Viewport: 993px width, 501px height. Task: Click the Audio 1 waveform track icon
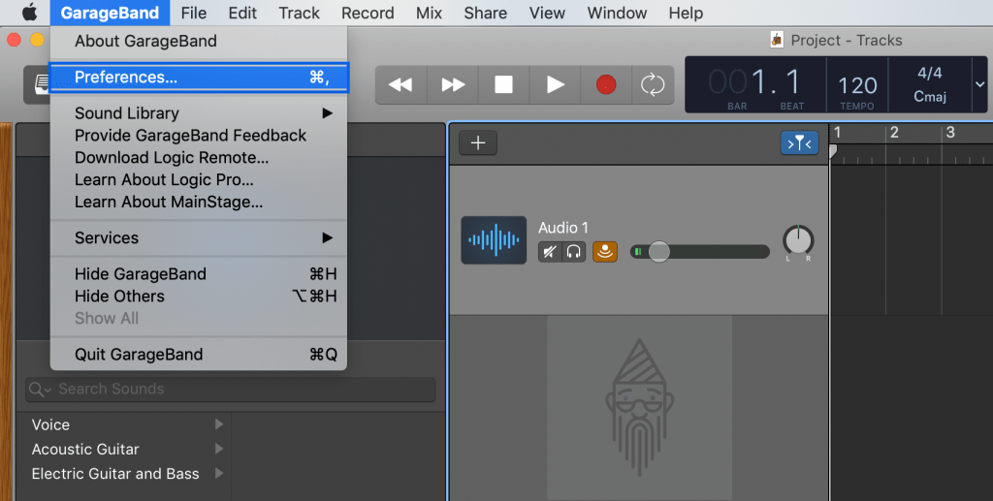point(494,239)
